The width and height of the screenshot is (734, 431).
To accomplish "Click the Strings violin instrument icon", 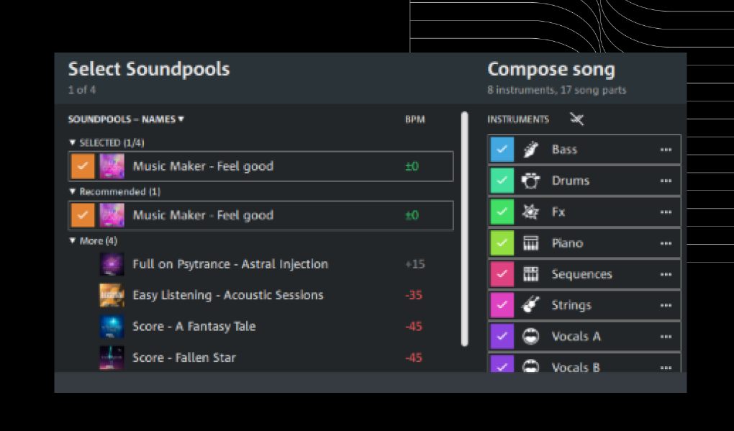I will tap(531, 305).
